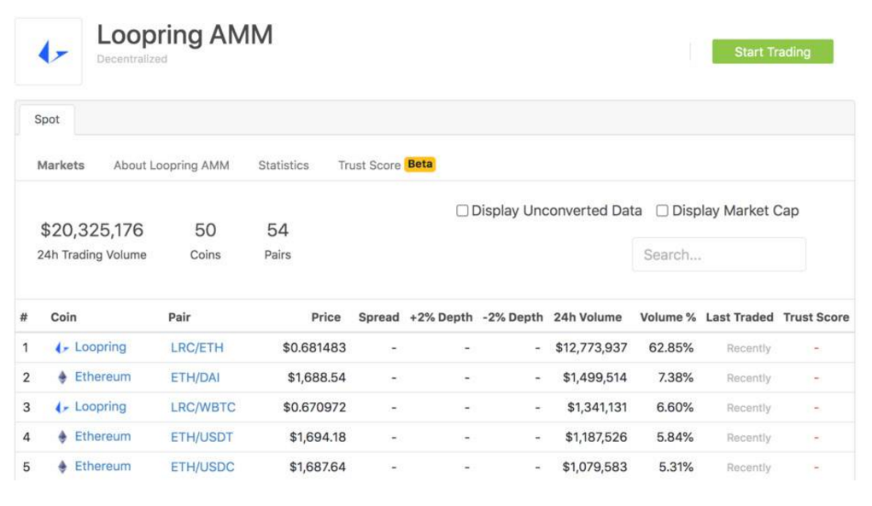This screenshot has height=506, width=872.
Task: Enable Display Market Cap checkbox
Action: 662,211
